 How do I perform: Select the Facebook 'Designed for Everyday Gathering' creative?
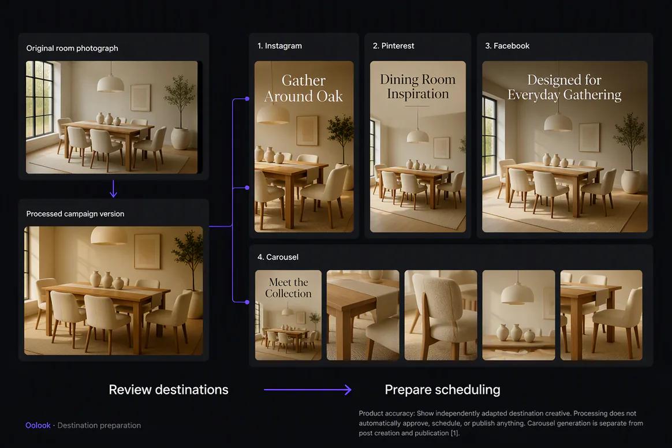click(x=565, y=147)
